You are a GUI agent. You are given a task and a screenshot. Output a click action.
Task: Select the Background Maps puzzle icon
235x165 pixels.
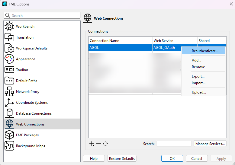[x=9, y=146]
